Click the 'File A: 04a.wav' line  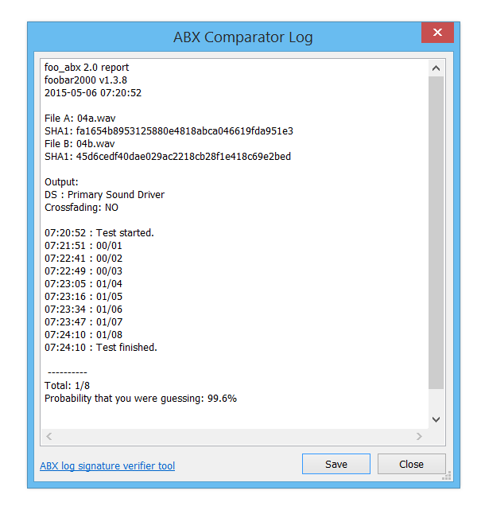click(80, 118)
